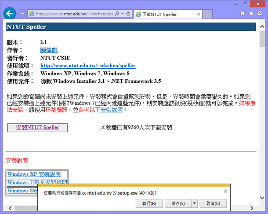Click the URL address field
The height and width of the screenshot is (214, 268).
pos(74,14)
